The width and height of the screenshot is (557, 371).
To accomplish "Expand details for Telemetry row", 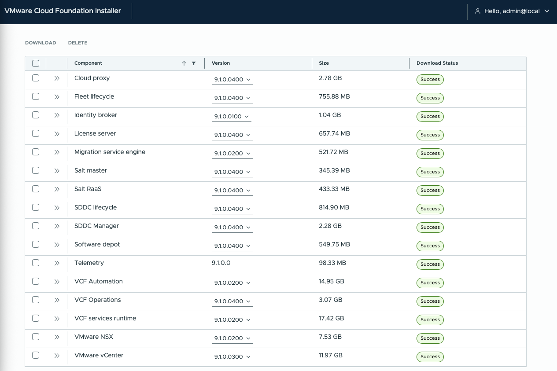I will [57, 263].
